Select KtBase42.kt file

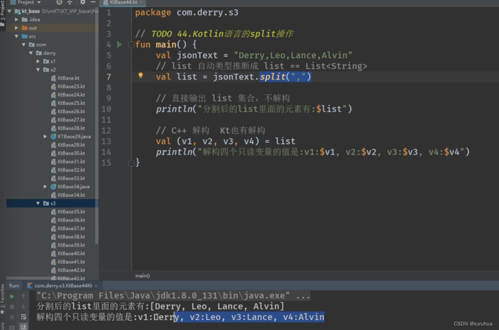(x=68, y=270)
